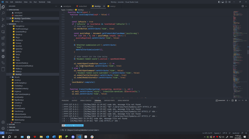Click the JavaScript language mode button
Image resolution: width=249 pixels, height=139 pixels.
(236, 133)
